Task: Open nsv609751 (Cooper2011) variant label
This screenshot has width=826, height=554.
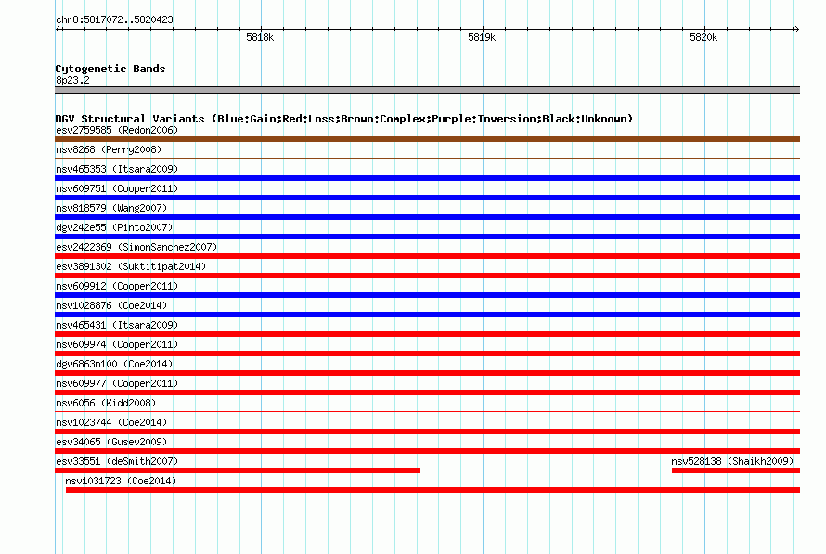Action: click(x=117, y=188)
